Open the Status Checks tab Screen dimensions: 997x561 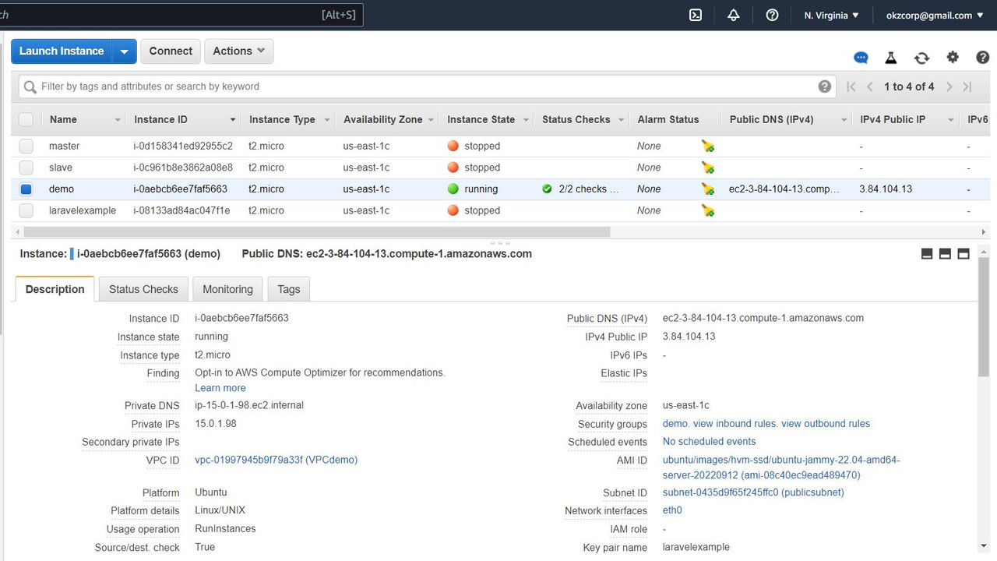click(143, 288)
